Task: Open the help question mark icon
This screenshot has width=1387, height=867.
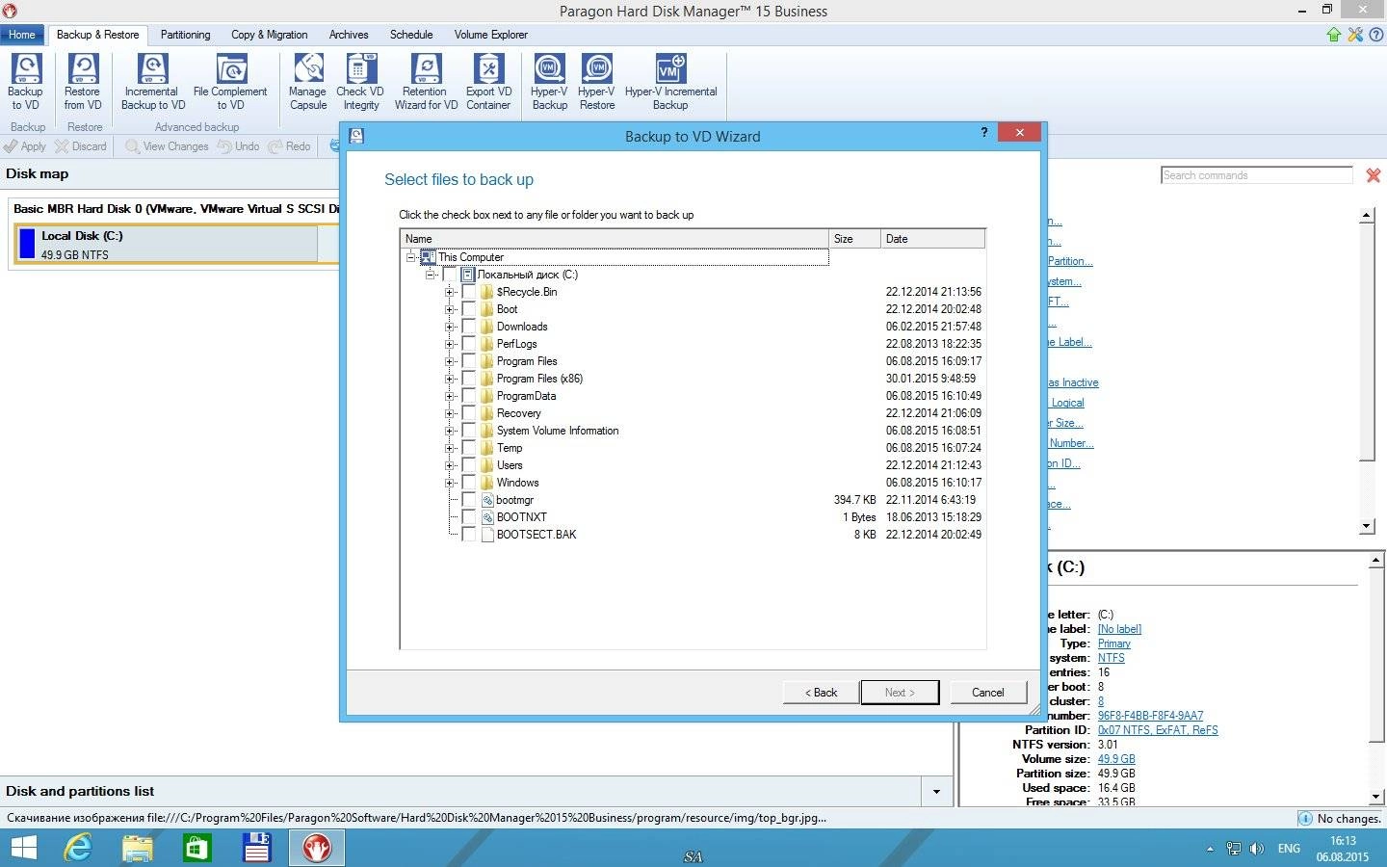Action: 1375,35
